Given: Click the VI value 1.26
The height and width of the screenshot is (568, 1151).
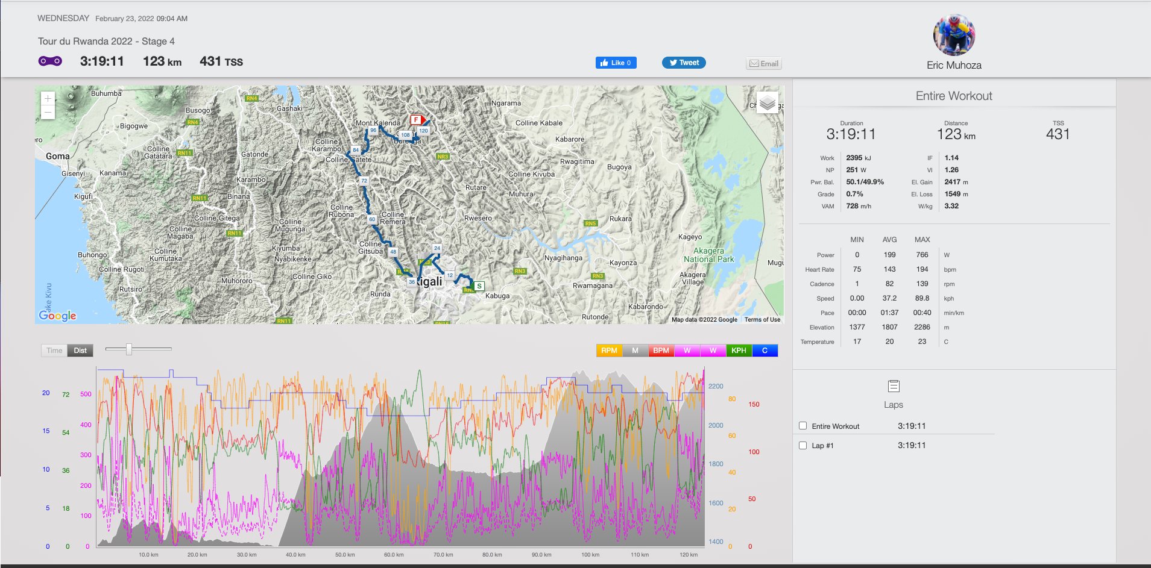Looking at the screenshot, I should pos(951,170).
